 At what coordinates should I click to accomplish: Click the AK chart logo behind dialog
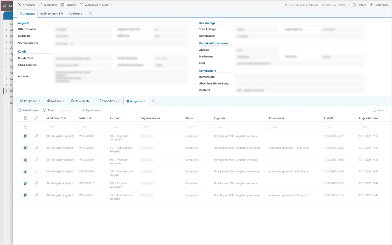(x=4, y=6)
